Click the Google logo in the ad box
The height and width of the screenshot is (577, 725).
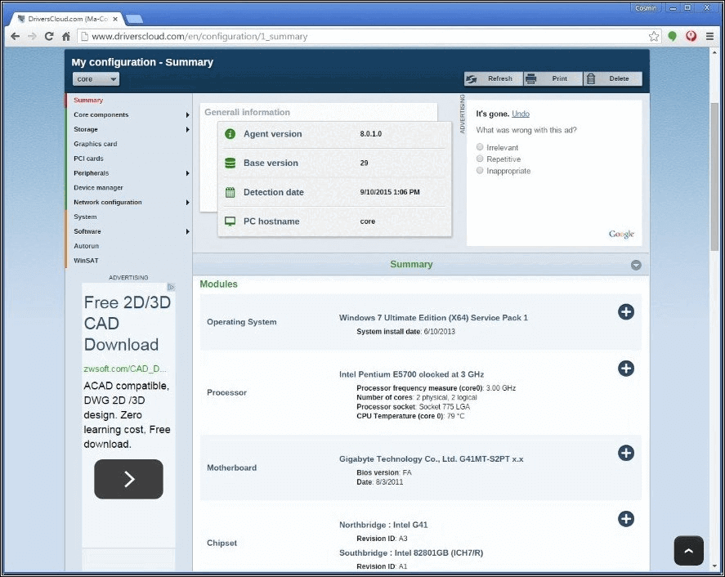coord(621,234)
